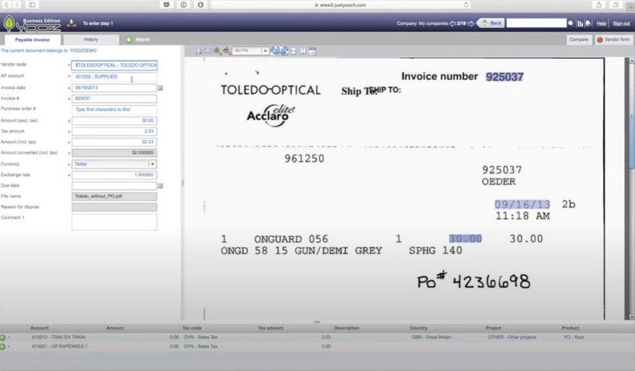Screen dimensions: 635x371
Task: Click the Vendor code field
Action: [115, 65]
